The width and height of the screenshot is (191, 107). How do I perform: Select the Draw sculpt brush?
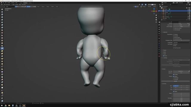click(x=2, y=9)
